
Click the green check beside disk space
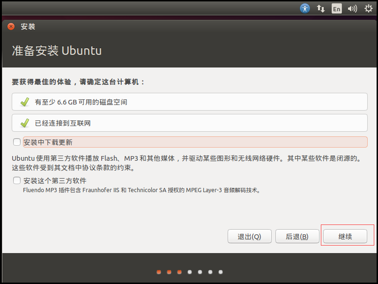[x=25, y=102]
